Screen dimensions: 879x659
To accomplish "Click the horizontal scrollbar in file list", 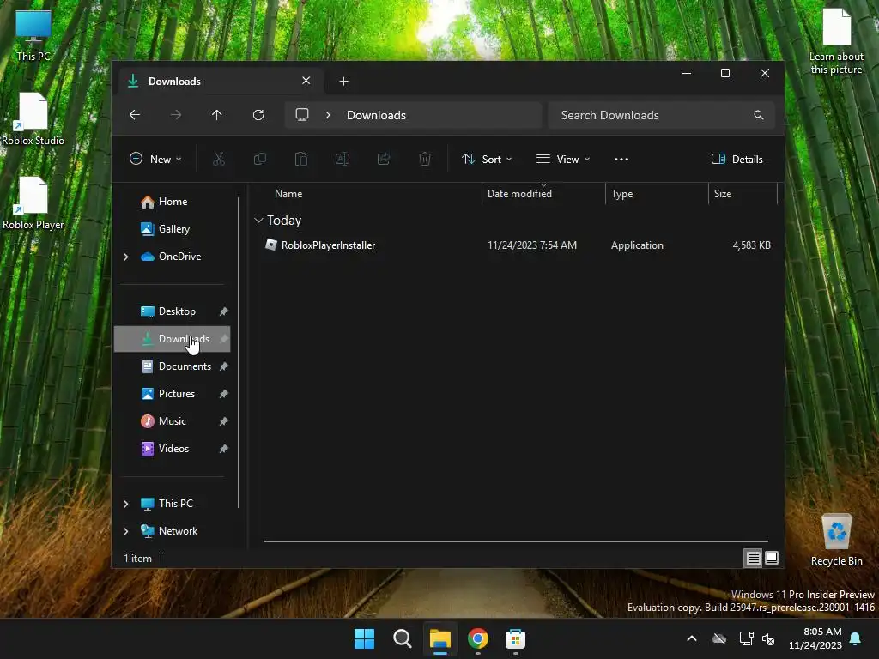I will (x=516, y=541).
